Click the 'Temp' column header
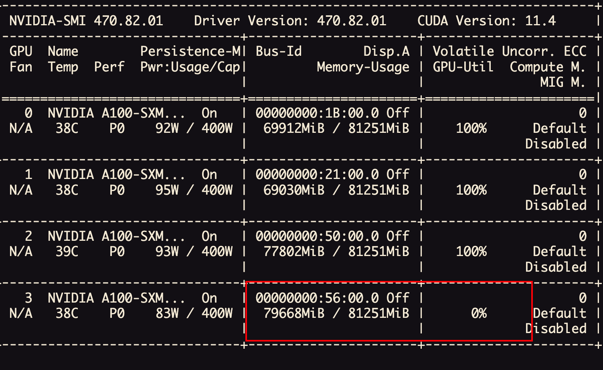This screenshot has width=603, height=370. [x=63, y=67]
